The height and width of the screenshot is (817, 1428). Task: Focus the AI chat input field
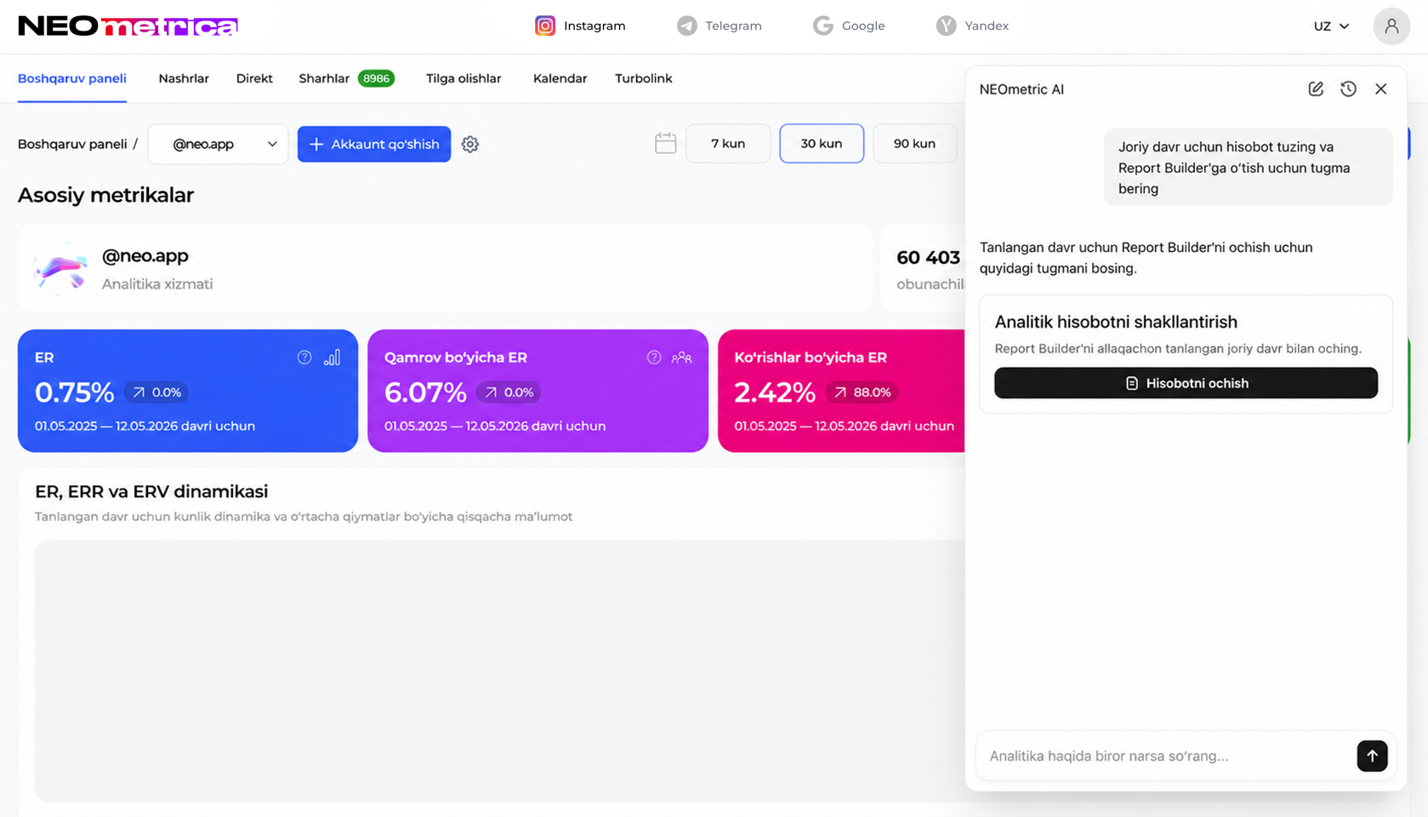tap(1165, 756)
